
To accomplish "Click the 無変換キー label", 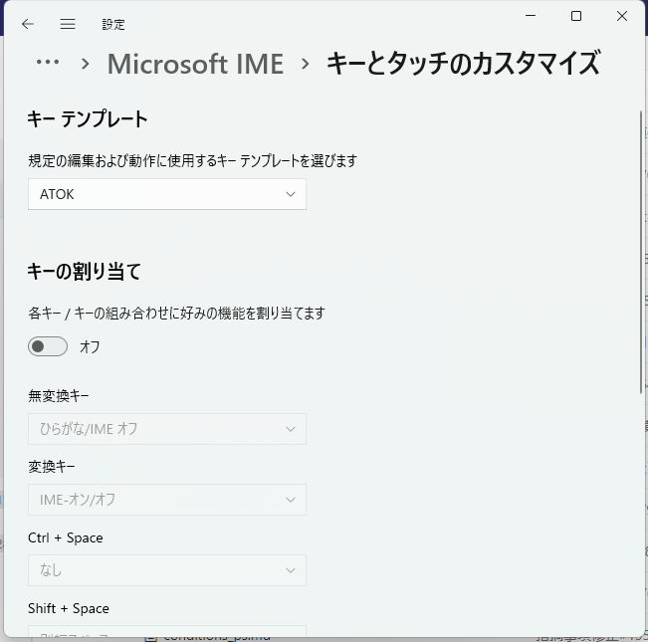I will pyautogui.click(x=59, y=396).
